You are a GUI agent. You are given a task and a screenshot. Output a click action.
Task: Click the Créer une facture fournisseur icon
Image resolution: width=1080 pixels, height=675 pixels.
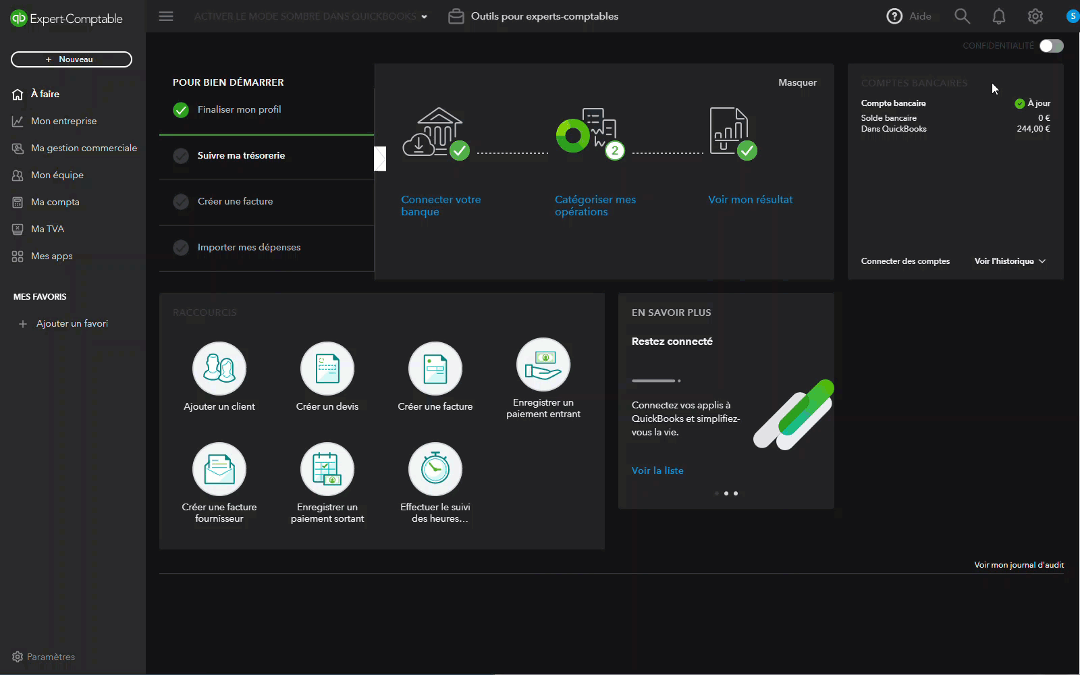tap(219, 469)
